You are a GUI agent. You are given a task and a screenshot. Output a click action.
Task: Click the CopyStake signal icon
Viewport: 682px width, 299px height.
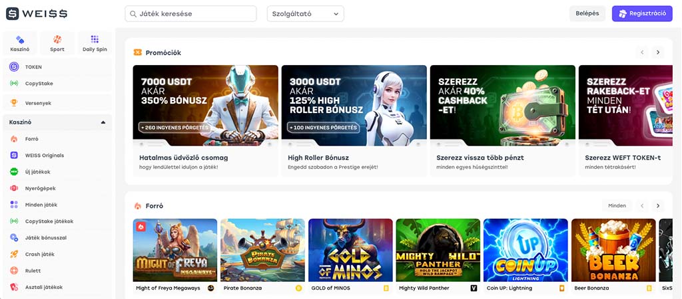(14, 83)
